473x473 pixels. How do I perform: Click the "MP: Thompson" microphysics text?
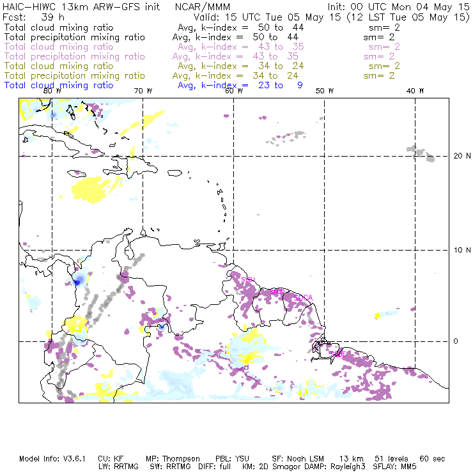(x=173, y=459)
